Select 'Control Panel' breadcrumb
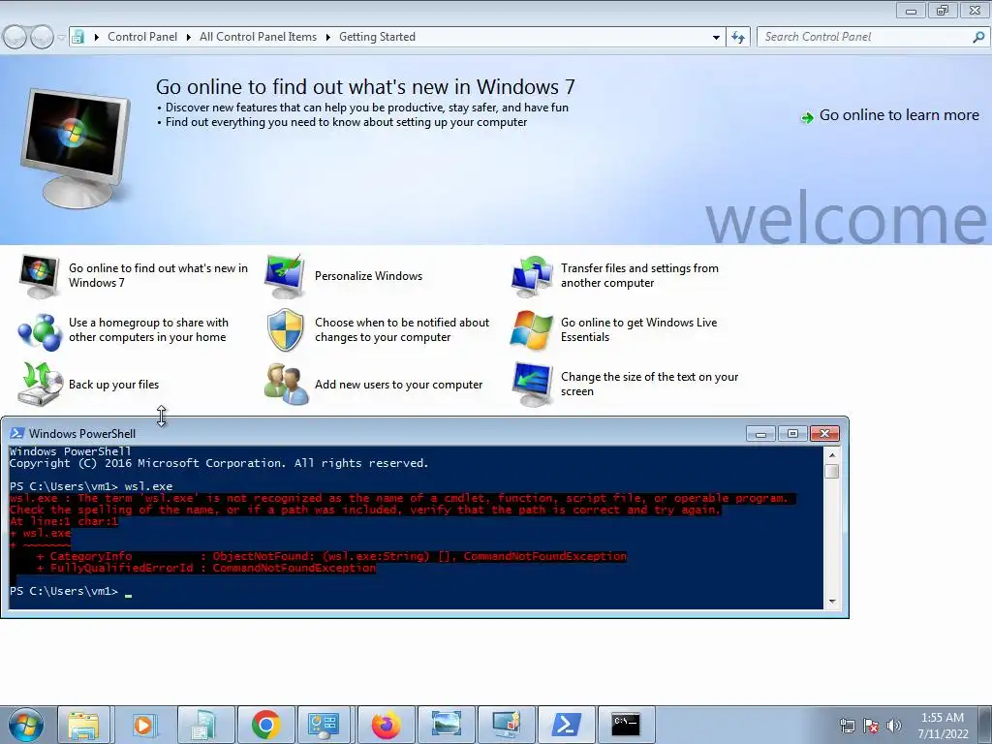992x744 pixels. [x=142, y=37]
